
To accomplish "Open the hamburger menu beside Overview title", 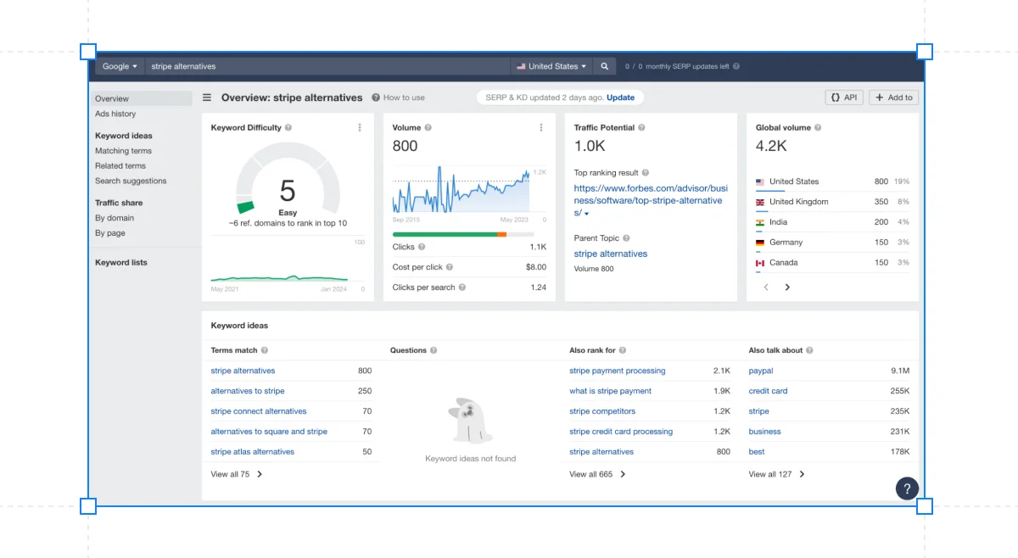I will [x=207, y=98].
